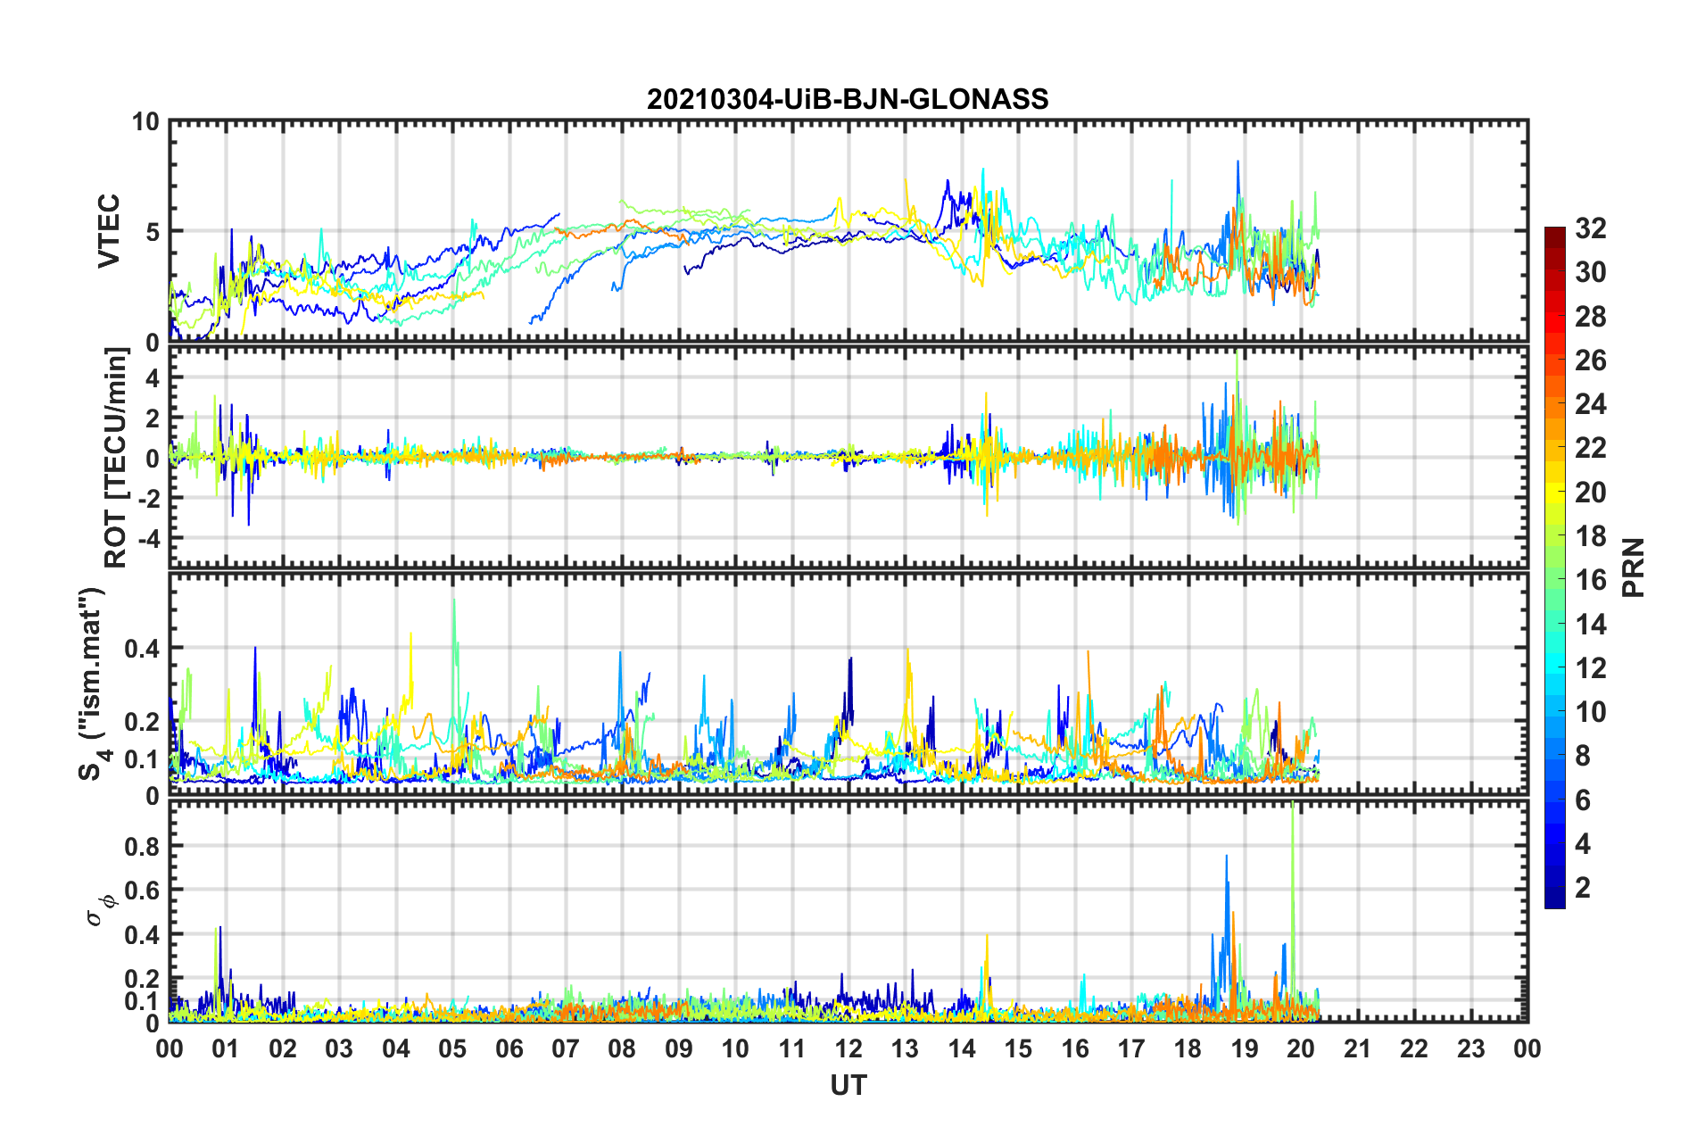Click the VTEC y-tick label 5

click(153, 232)
